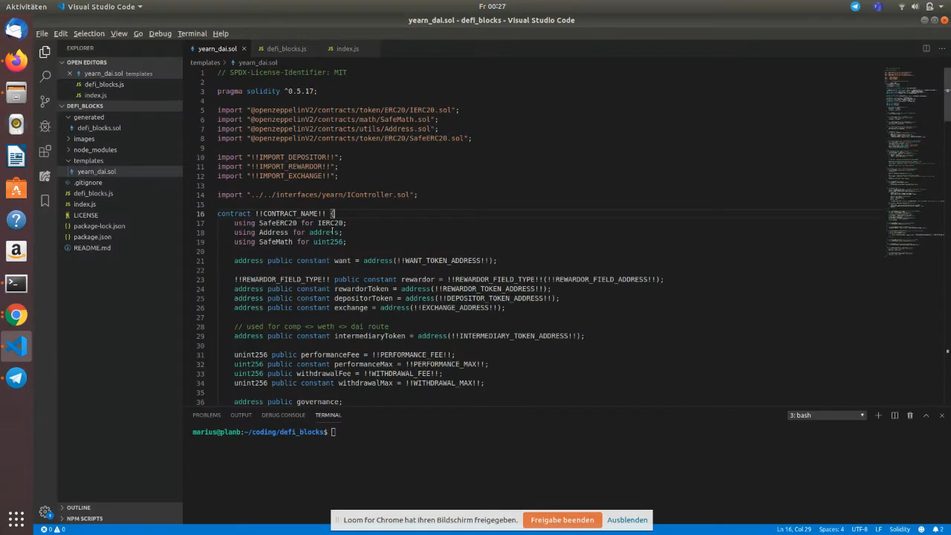Image resolution: width=951 pixels, height=535 pixels.
Task: Maximize the terminal panel size
Action: (926, 415)
